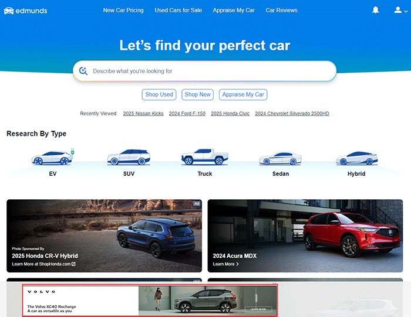Screen dimensions: 411x317
Task: Select the EV car type icon
Action: click(x=53, y=157)
